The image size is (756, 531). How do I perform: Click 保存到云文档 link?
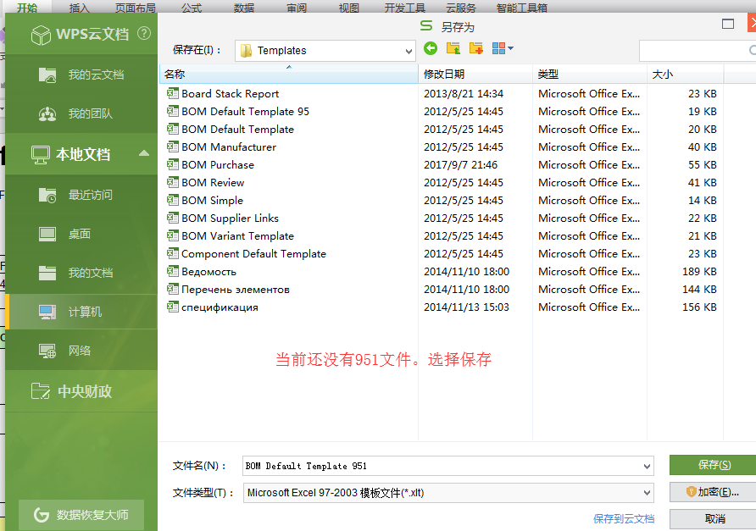(x=624, y=519)
